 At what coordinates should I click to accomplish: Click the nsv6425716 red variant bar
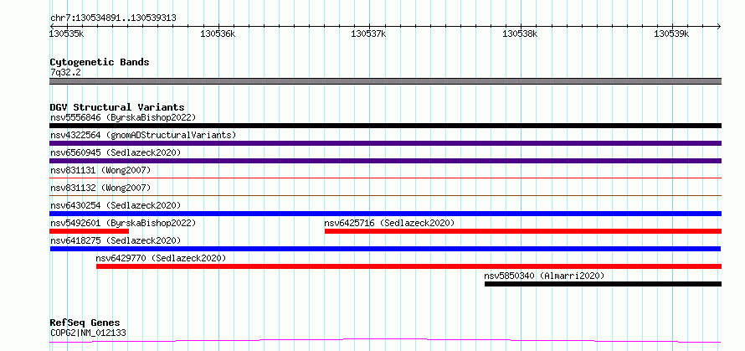tap(523, 231)
